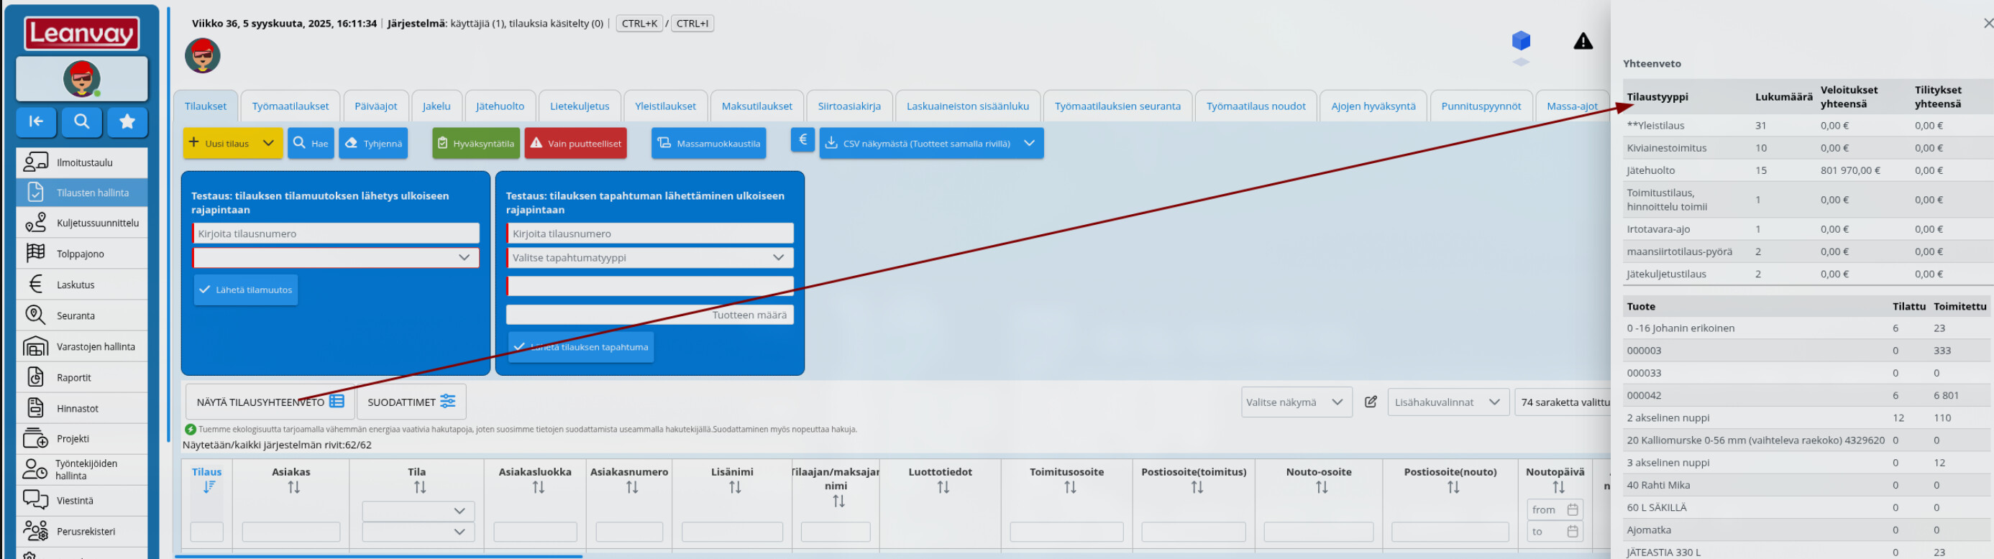The image size is (1994, 559).
Task: Click the blue cube icon
Action: click(1520, 40)
